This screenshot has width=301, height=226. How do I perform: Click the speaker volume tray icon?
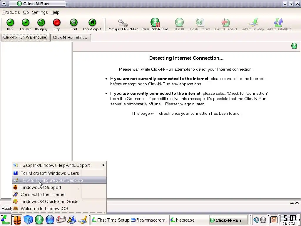tap(256, 220)
